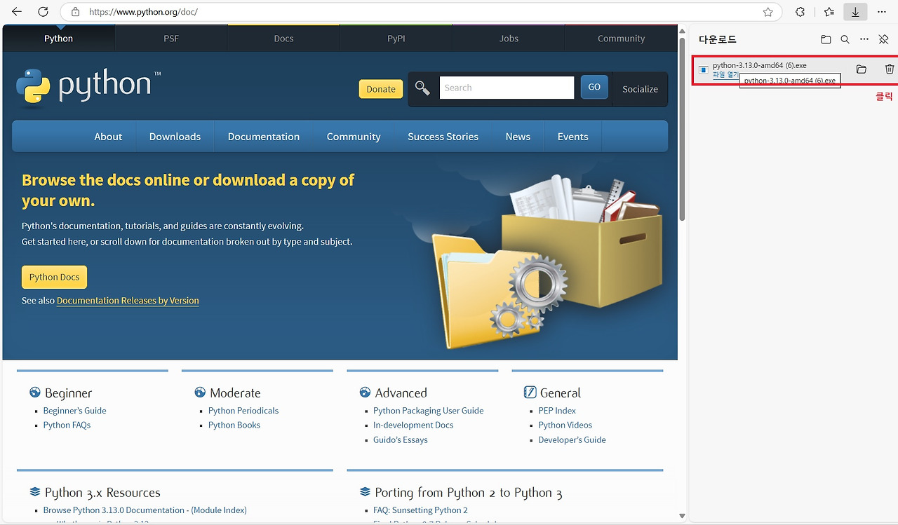Follow the Documentation Releases by Version link
898x525 pixels.
(128, 301)
